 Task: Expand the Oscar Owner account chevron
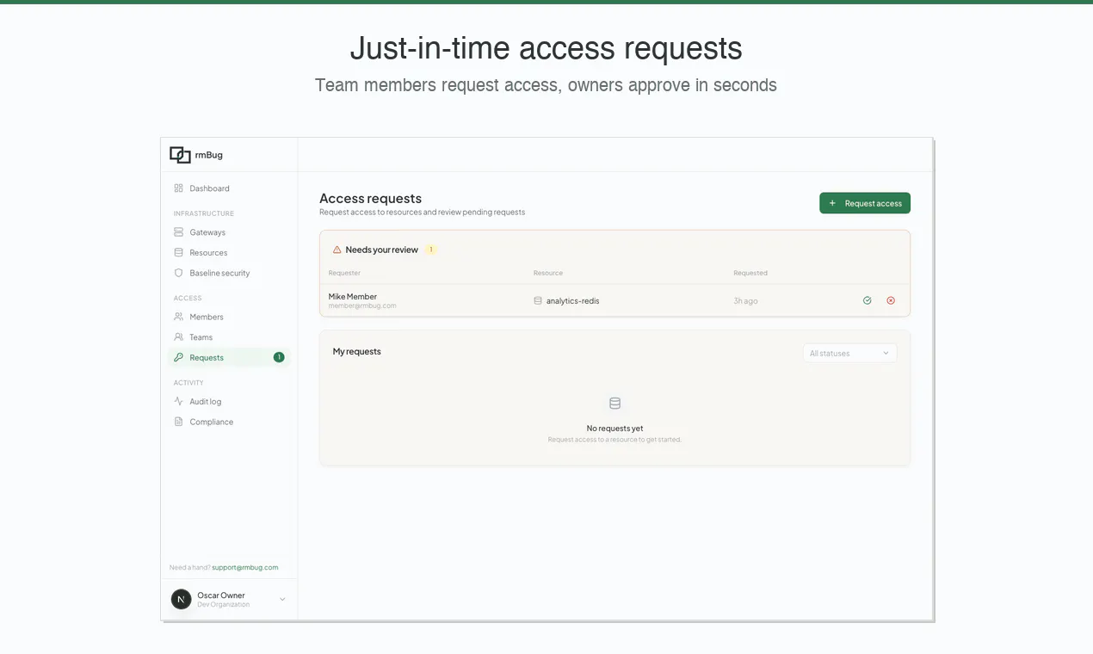[x=282, y=599]
